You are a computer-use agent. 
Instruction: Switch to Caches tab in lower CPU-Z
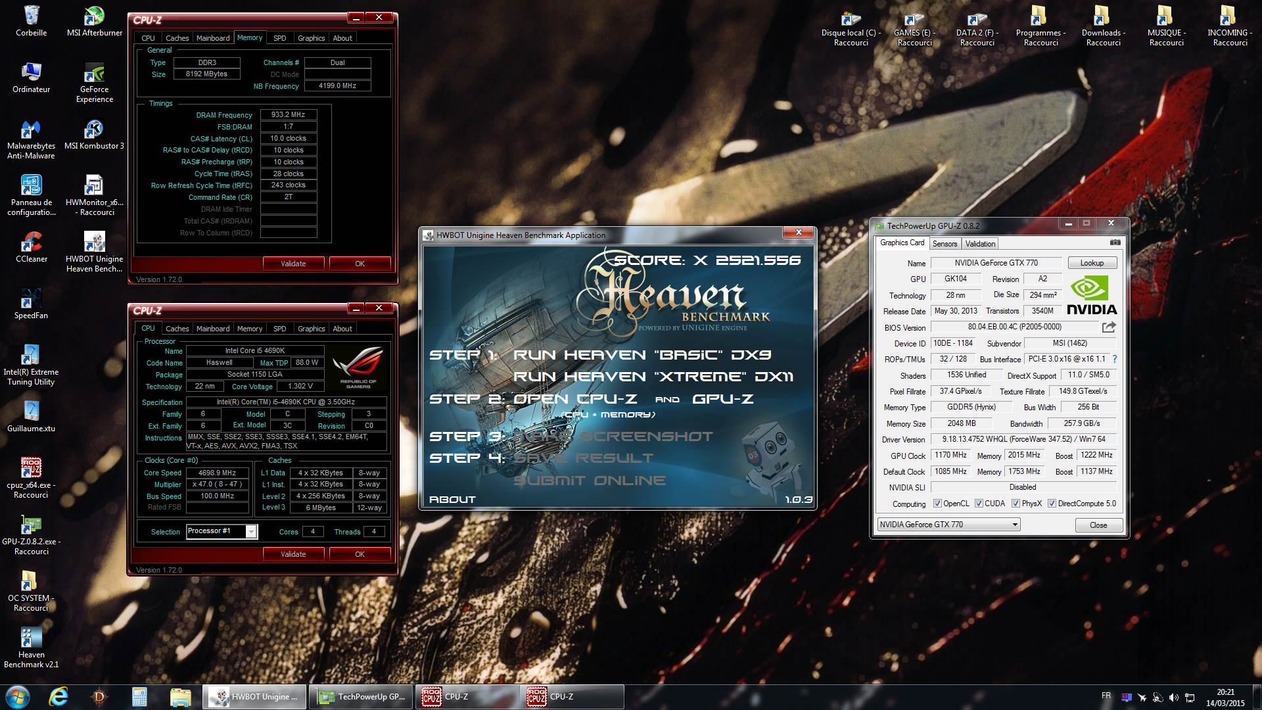click(x=177, y=328)
